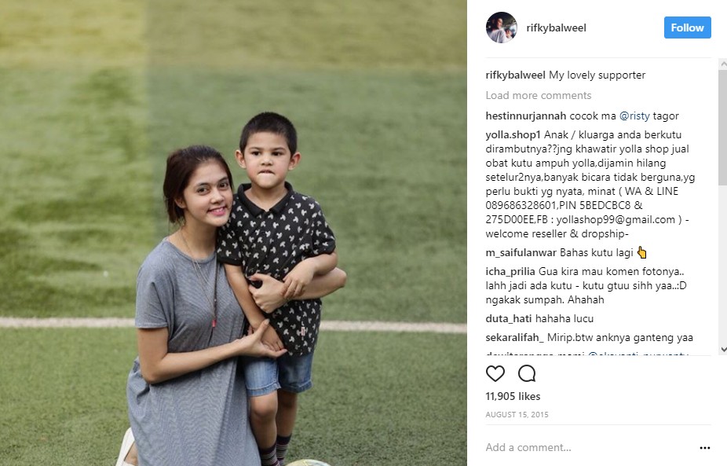The image size is (727, 466).
Task: Open m_saifulanwar commenter profile
Action: pos(521,253)
